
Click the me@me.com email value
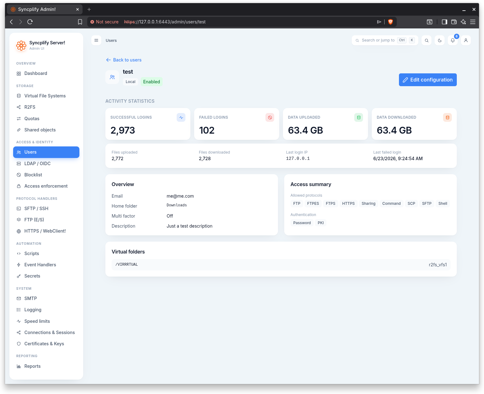(180, 196)
